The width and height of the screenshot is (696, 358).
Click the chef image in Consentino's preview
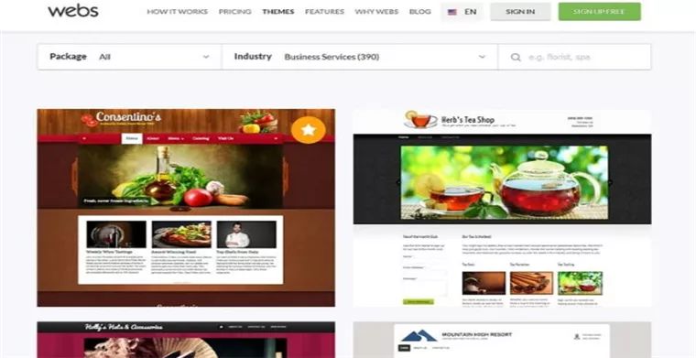tap(246, 234)
